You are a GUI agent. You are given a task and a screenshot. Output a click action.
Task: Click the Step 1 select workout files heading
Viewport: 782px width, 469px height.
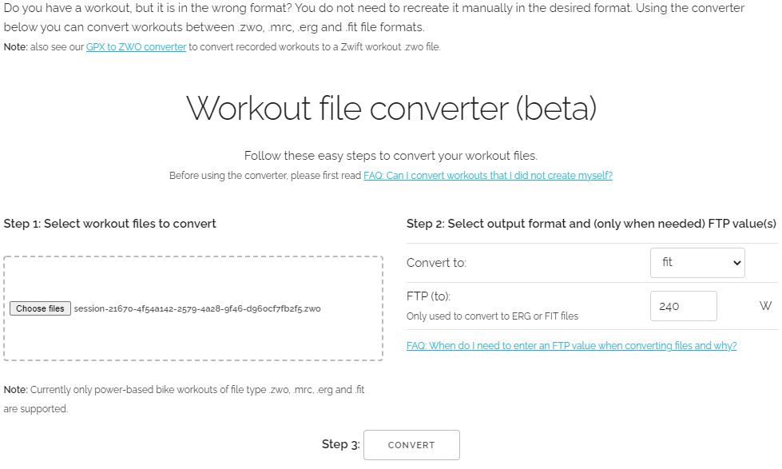(x=110, y=224)
